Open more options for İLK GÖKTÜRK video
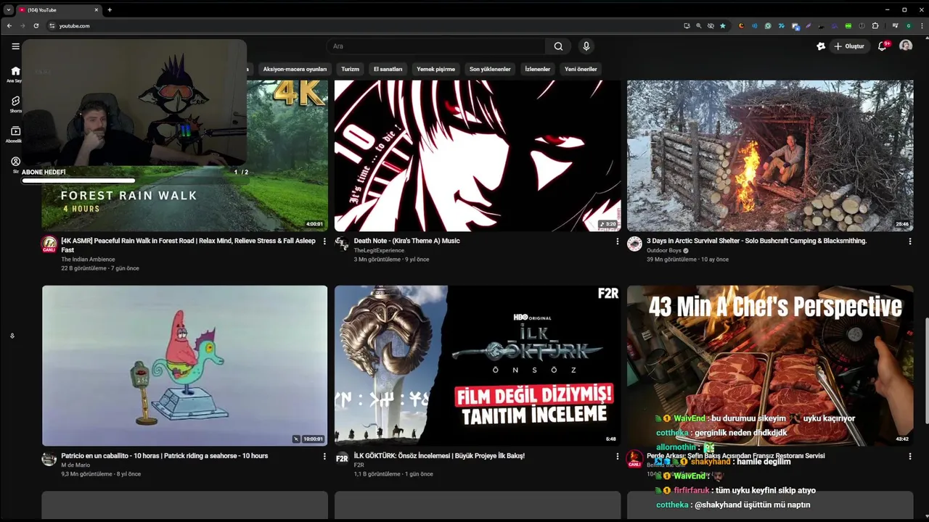This screenshot has height=522, width=929. click(618, 457)
